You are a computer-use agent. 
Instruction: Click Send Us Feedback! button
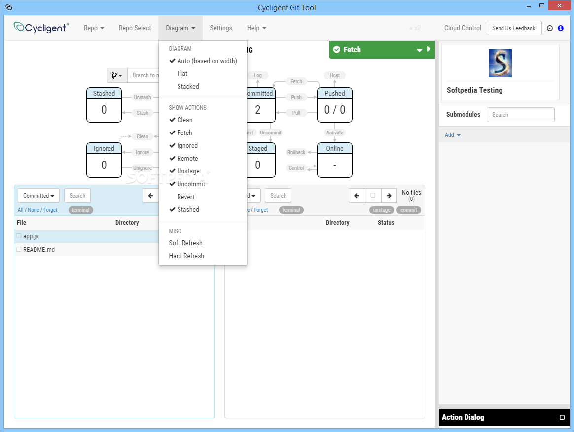tap(514, 28)
